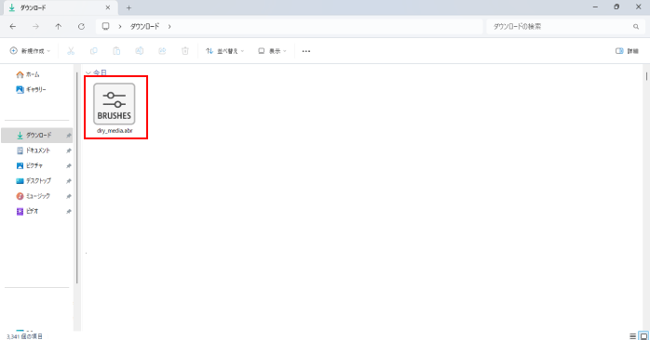This screenshot has width=650, height=340.
Task: Click the PC icon in address bar
Action: point(106,26)
